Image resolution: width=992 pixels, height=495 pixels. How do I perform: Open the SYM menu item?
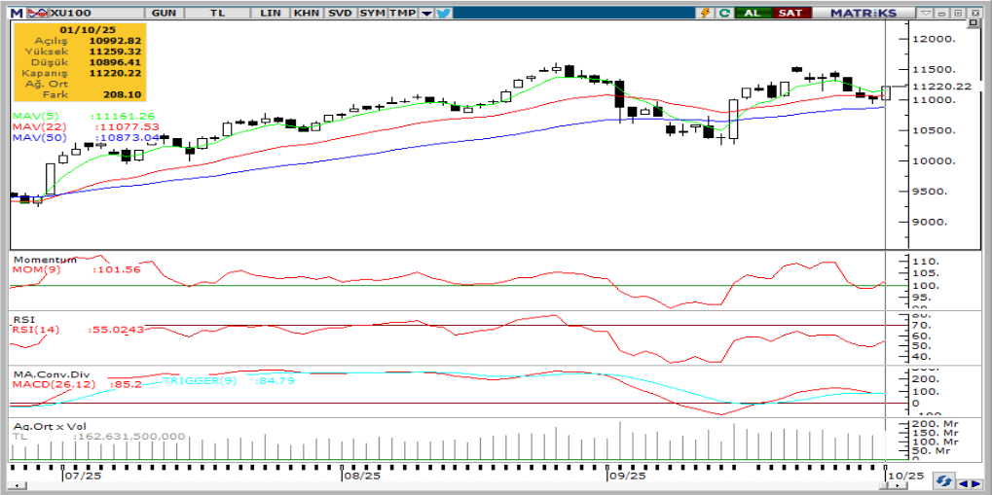(371, 13)
